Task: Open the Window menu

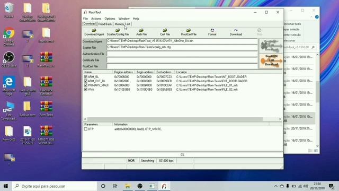Action: pyautogui.click(x=124, y=19)
